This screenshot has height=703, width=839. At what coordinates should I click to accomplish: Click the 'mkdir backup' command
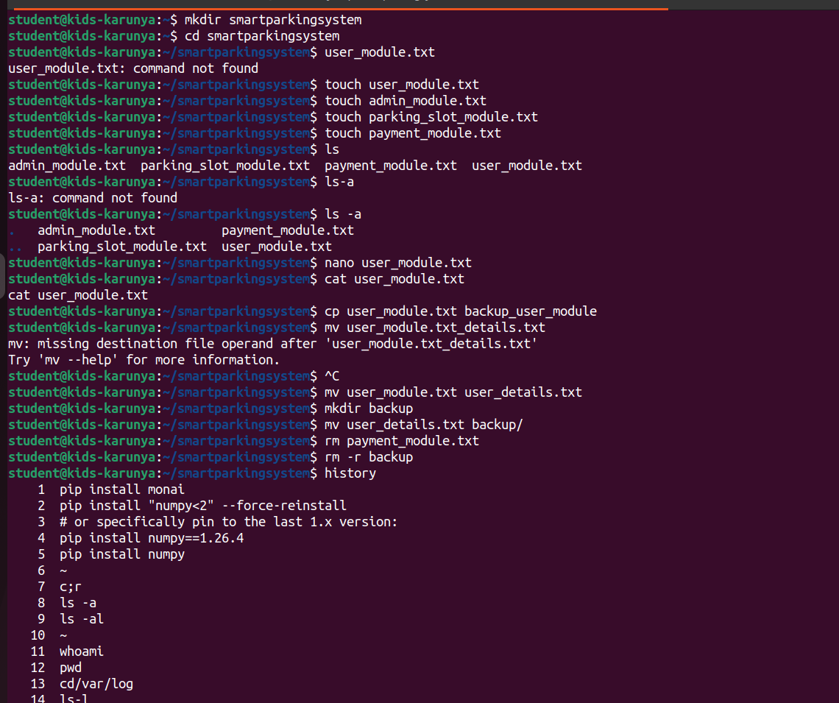[369, 409]
